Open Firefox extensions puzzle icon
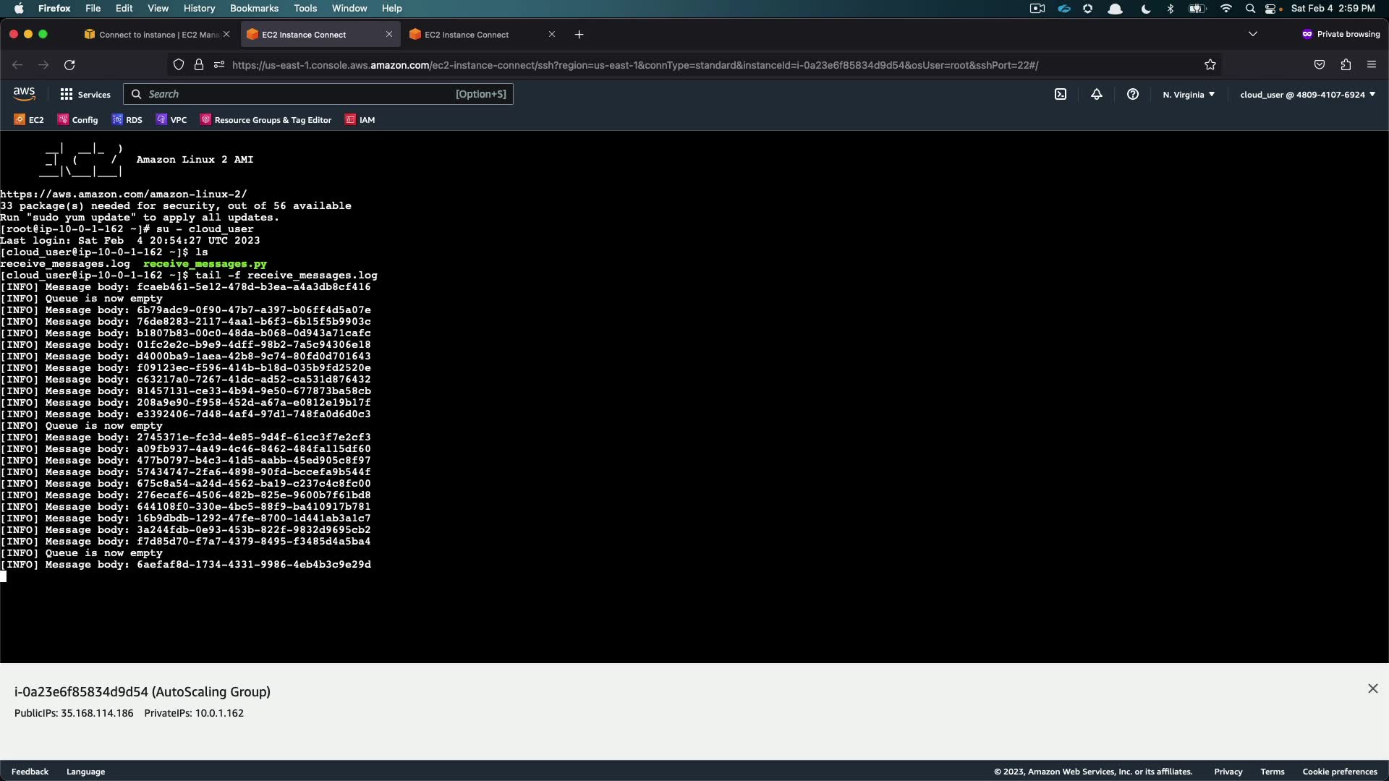This screenshot has height=781, width=1389. [x=1346, y=65]
